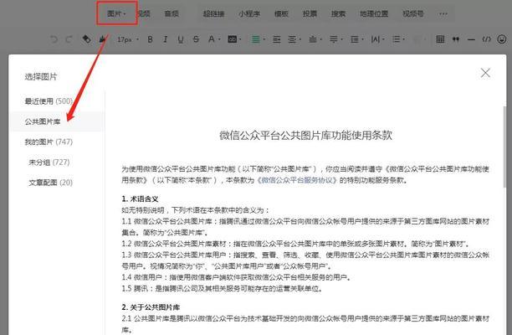Click the 选择图片 dialog title
This screenshot has height=335, width=512.
[41, 77]
